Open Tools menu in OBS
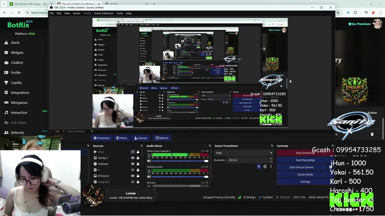The height and width of the screenshot is (216, 385). 120,13
